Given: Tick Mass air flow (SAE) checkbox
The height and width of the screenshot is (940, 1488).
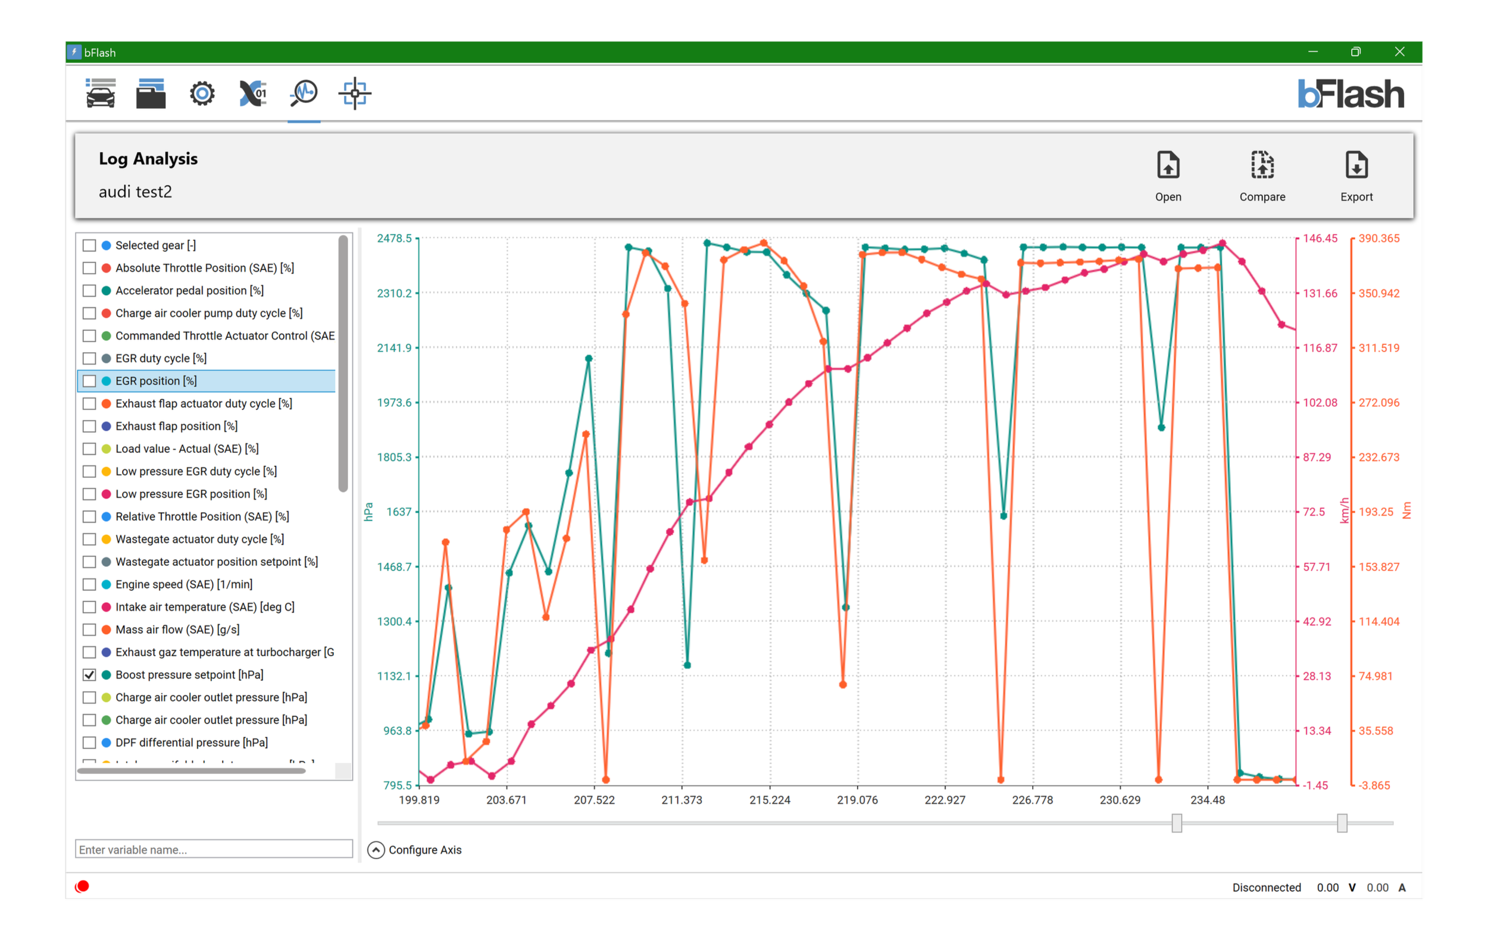Looking at the screenshot, I should (90, 629).
